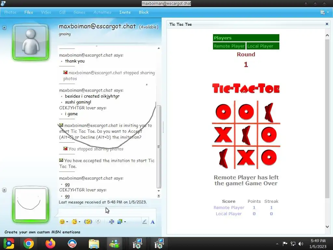Click the background picture icon

[x=120, y=222]
